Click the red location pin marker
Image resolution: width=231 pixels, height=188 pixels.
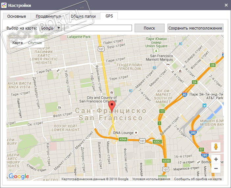(x=112, y=107)
